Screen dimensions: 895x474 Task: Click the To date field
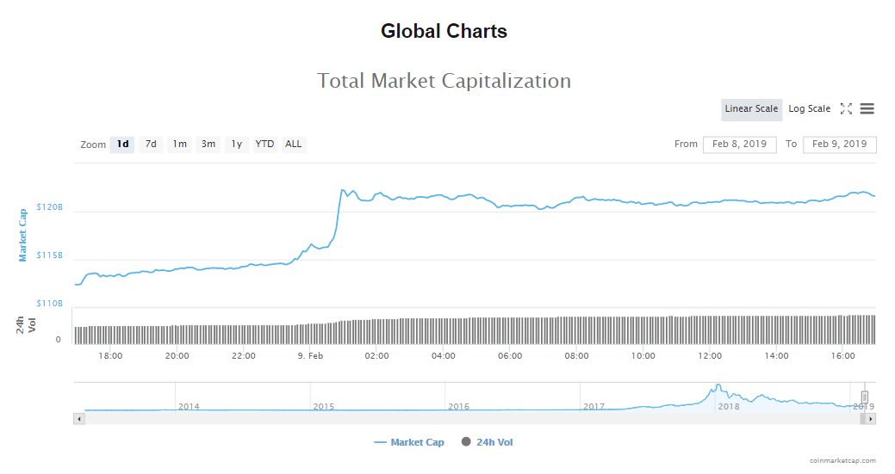click(839, 145)
